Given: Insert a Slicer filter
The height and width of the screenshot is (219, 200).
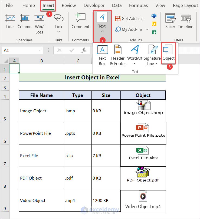Looking at the screenshot, I should [170, 21].
